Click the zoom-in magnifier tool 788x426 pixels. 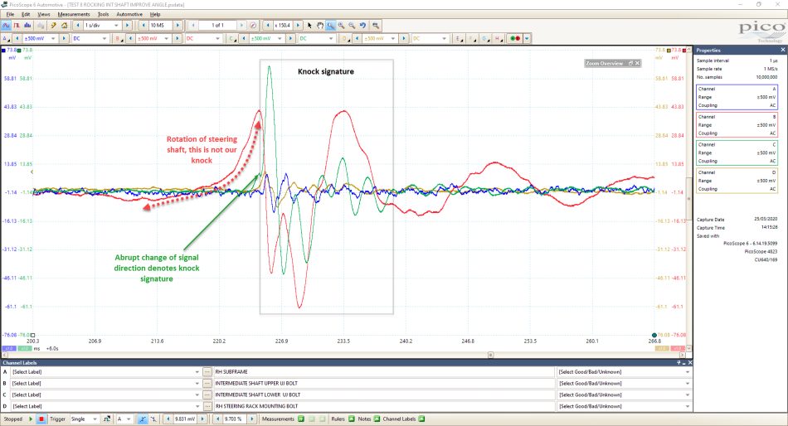click(341, 25)
